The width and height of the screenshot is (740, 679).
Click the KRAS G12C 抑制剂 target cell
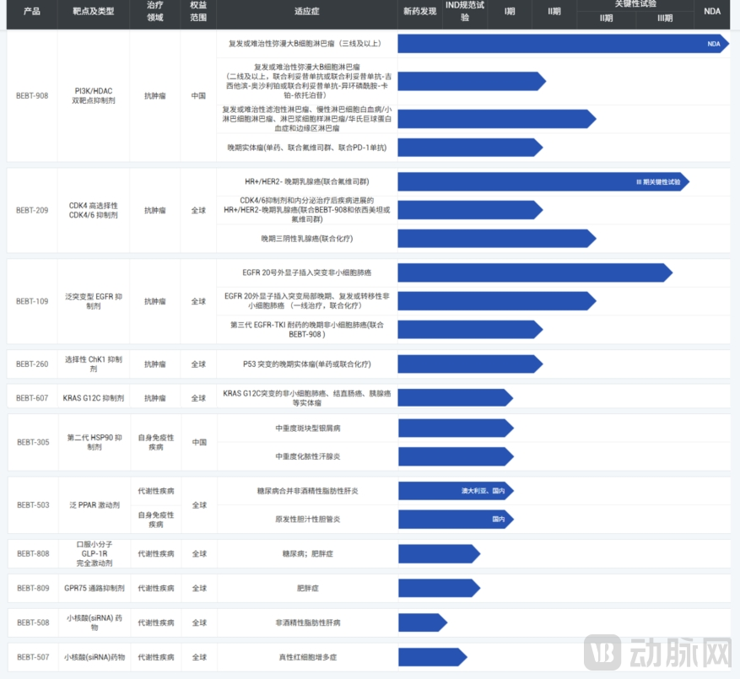click(x=93, y=398)
